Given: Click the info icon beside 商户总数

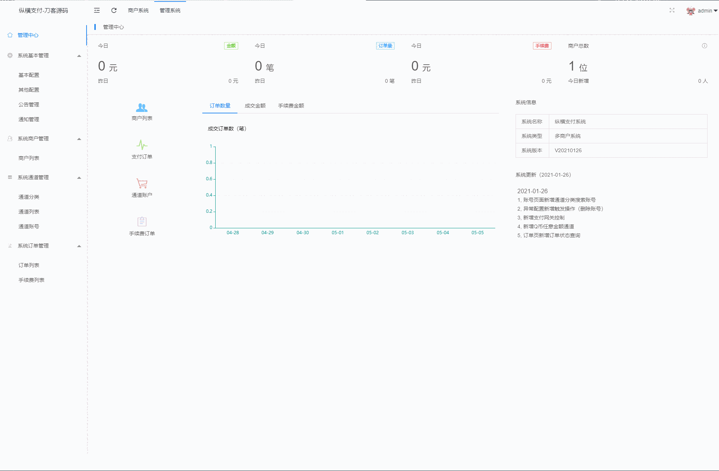Looking at the screenshot, I should tap(705, 46).
